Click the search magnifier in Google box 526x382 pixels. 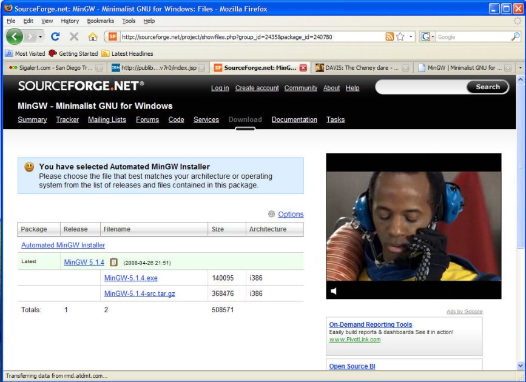tap(515, 37)
